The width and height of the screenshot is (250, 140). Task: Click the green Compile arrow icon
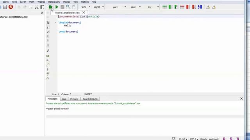(57, 7)
